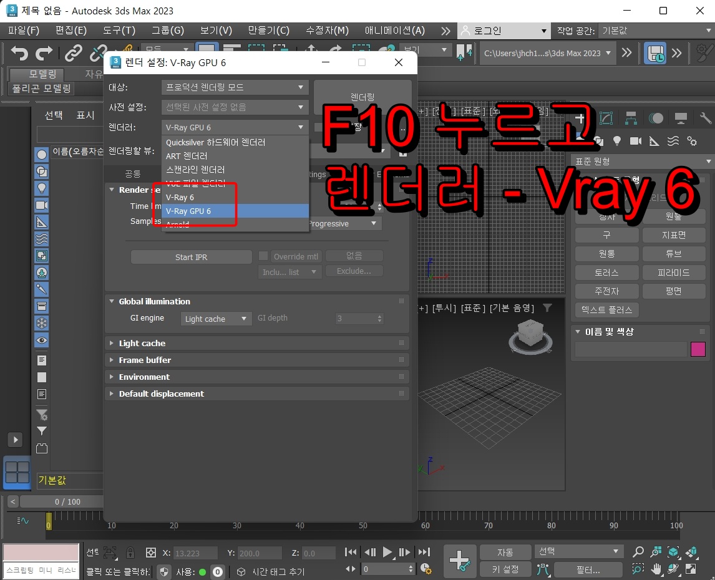Click the Set Keys large plus button

point(460,561)
